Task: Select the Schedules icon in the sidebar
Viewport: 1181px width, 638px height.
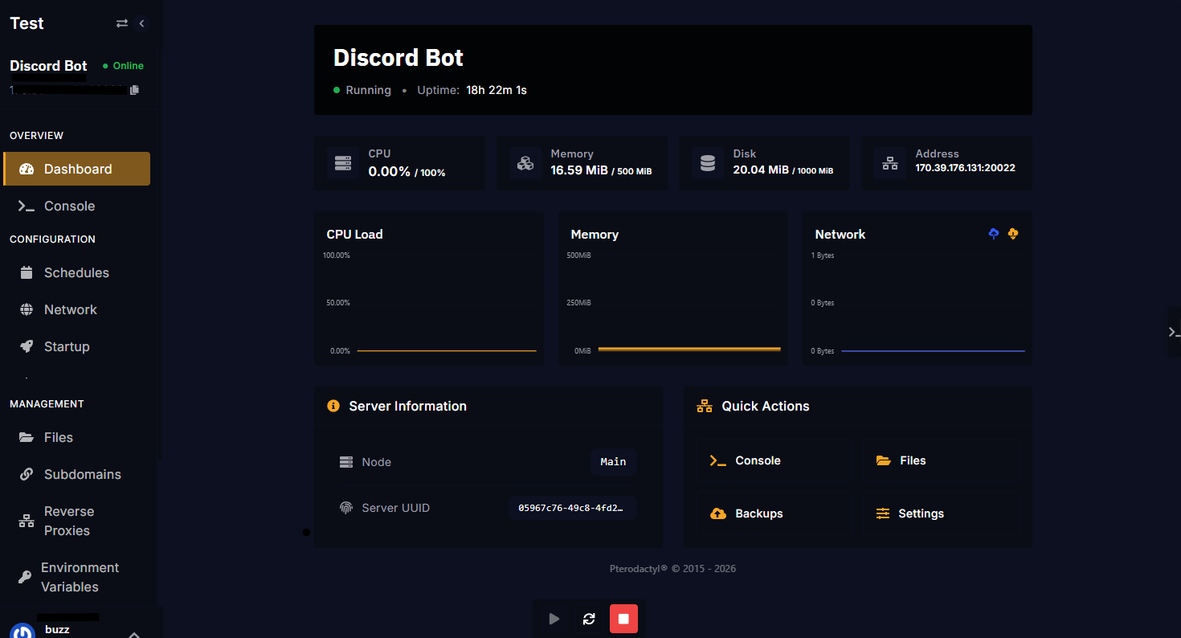Action: click(x=25, y=272)
